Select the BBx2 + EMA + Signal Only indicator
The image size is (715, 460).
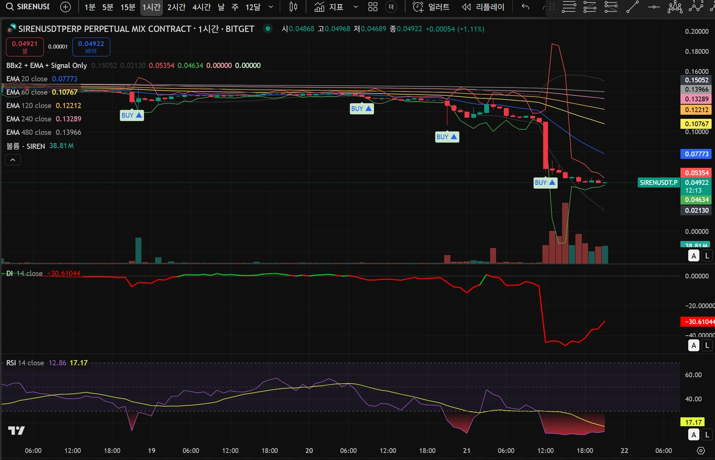[47, 65]
